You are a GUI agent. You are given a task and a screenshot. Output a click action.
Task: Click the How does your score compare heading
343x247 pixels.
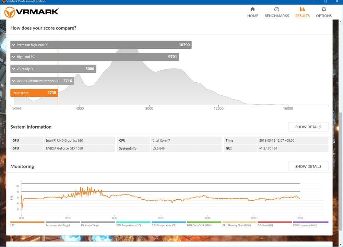click(x=43, y=28)
